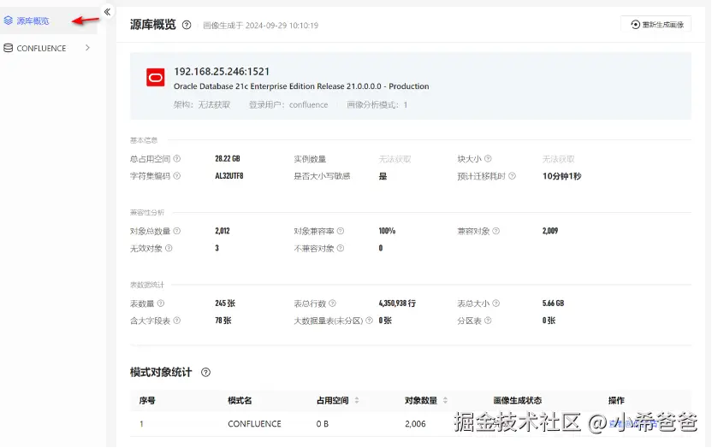Sort table by 占用空间 column
The width and height of the screenshot is (712, 448).
click(x=357, y=400)
